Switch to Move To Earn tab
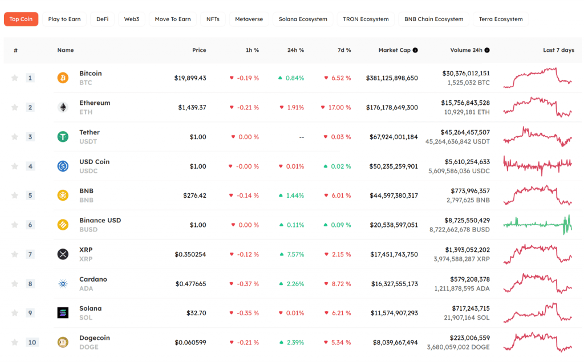 coord(173,19)
